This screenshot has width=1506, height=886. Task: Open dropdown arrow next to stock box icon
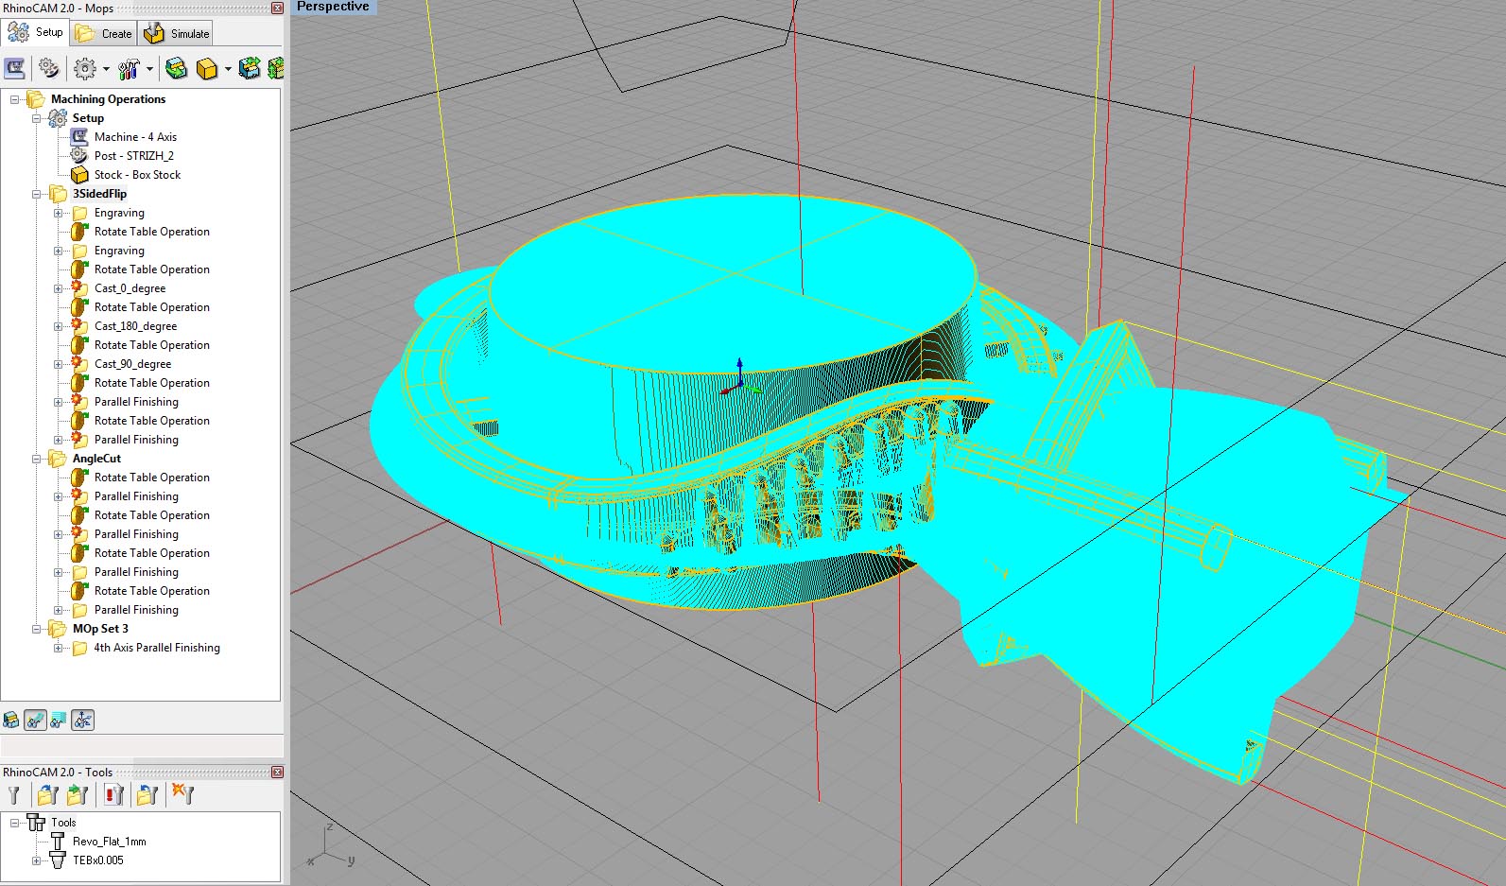pos(228,69)
